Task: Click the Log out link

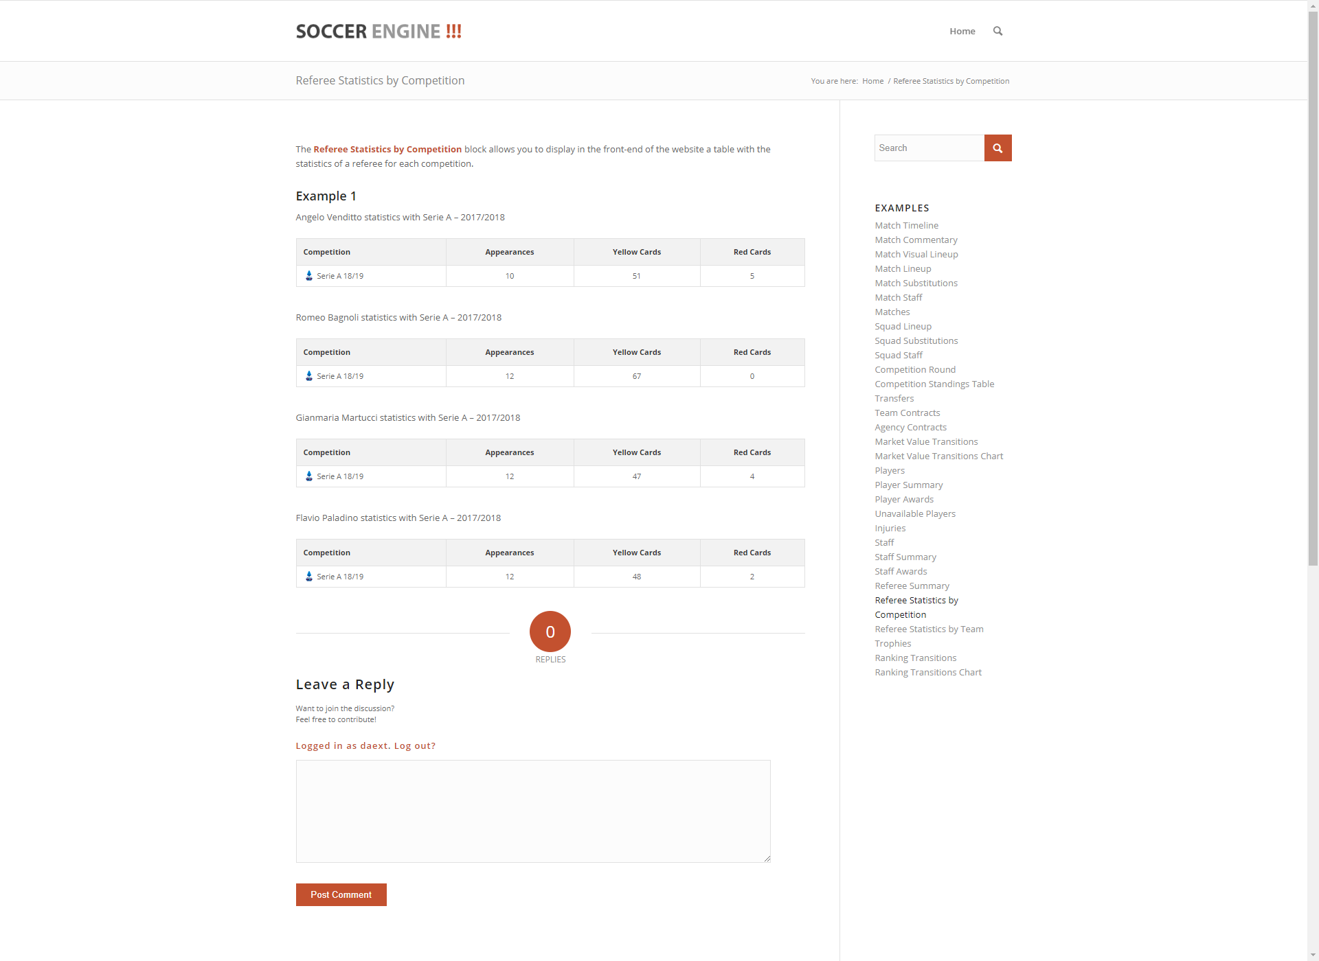Action: [414, 745]
